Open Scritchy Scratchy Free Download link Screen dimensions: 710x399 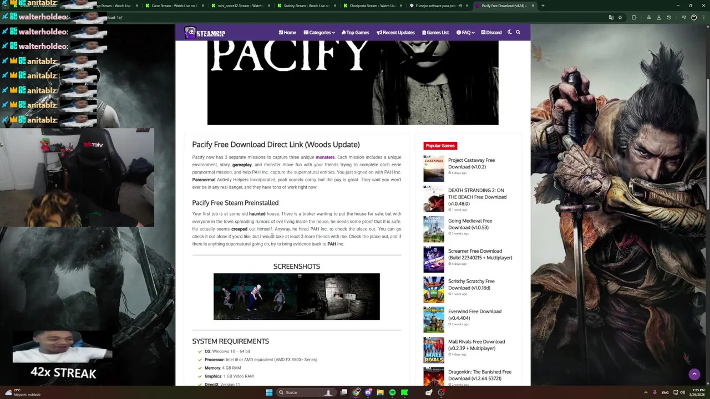(471, 284)
